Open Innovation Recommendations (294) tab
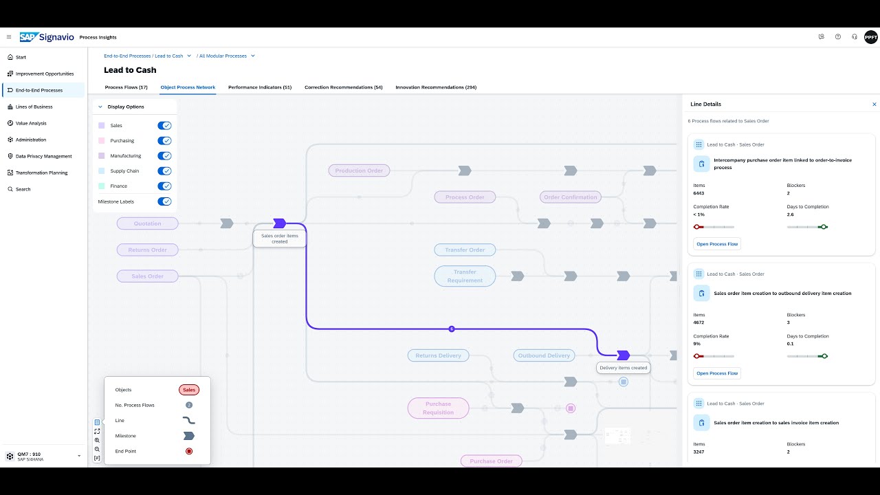Image resolution: width=880 pixels, height=495 pixels. [x=436, y=87]
